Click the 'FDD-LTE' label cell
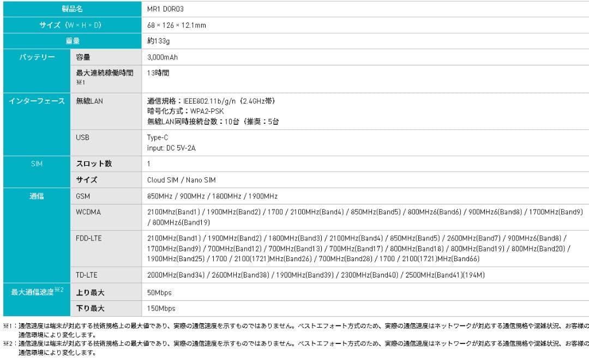The width and height of the screenshot is (589, 362). click(106, 248)
